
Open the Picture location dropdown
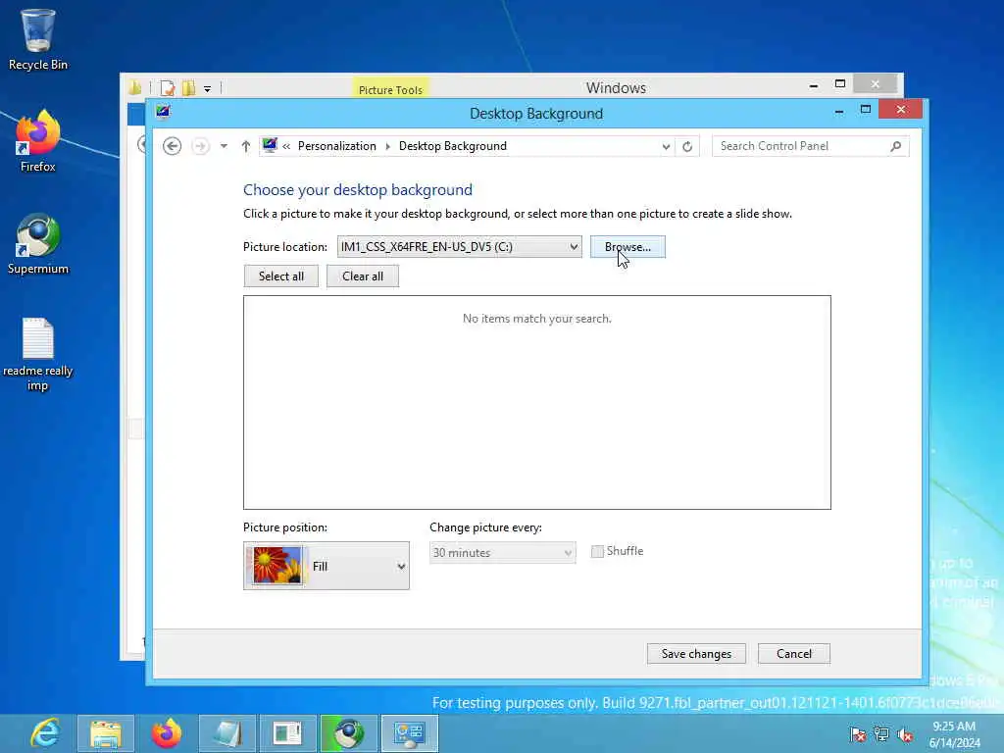point(459,246)
